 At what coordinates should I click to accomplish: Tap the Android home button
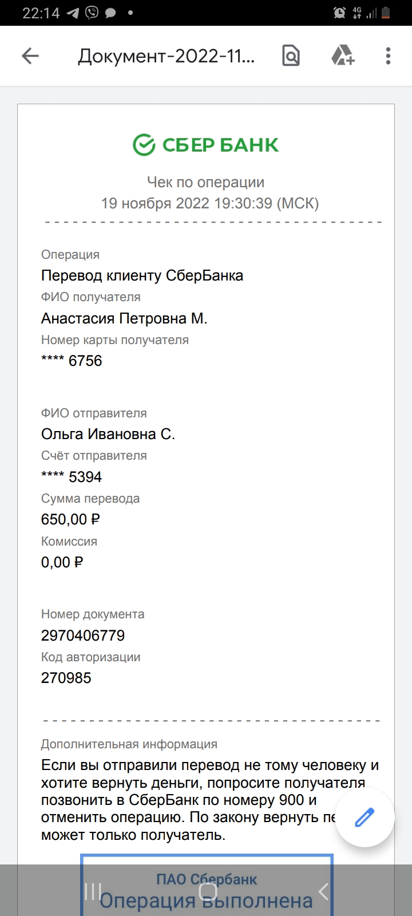(x=208, y=891)
